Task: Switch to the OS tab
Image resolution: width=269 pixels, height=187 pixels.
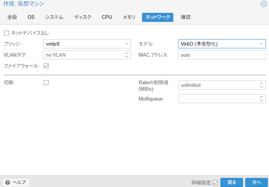Action: point(31,17)
